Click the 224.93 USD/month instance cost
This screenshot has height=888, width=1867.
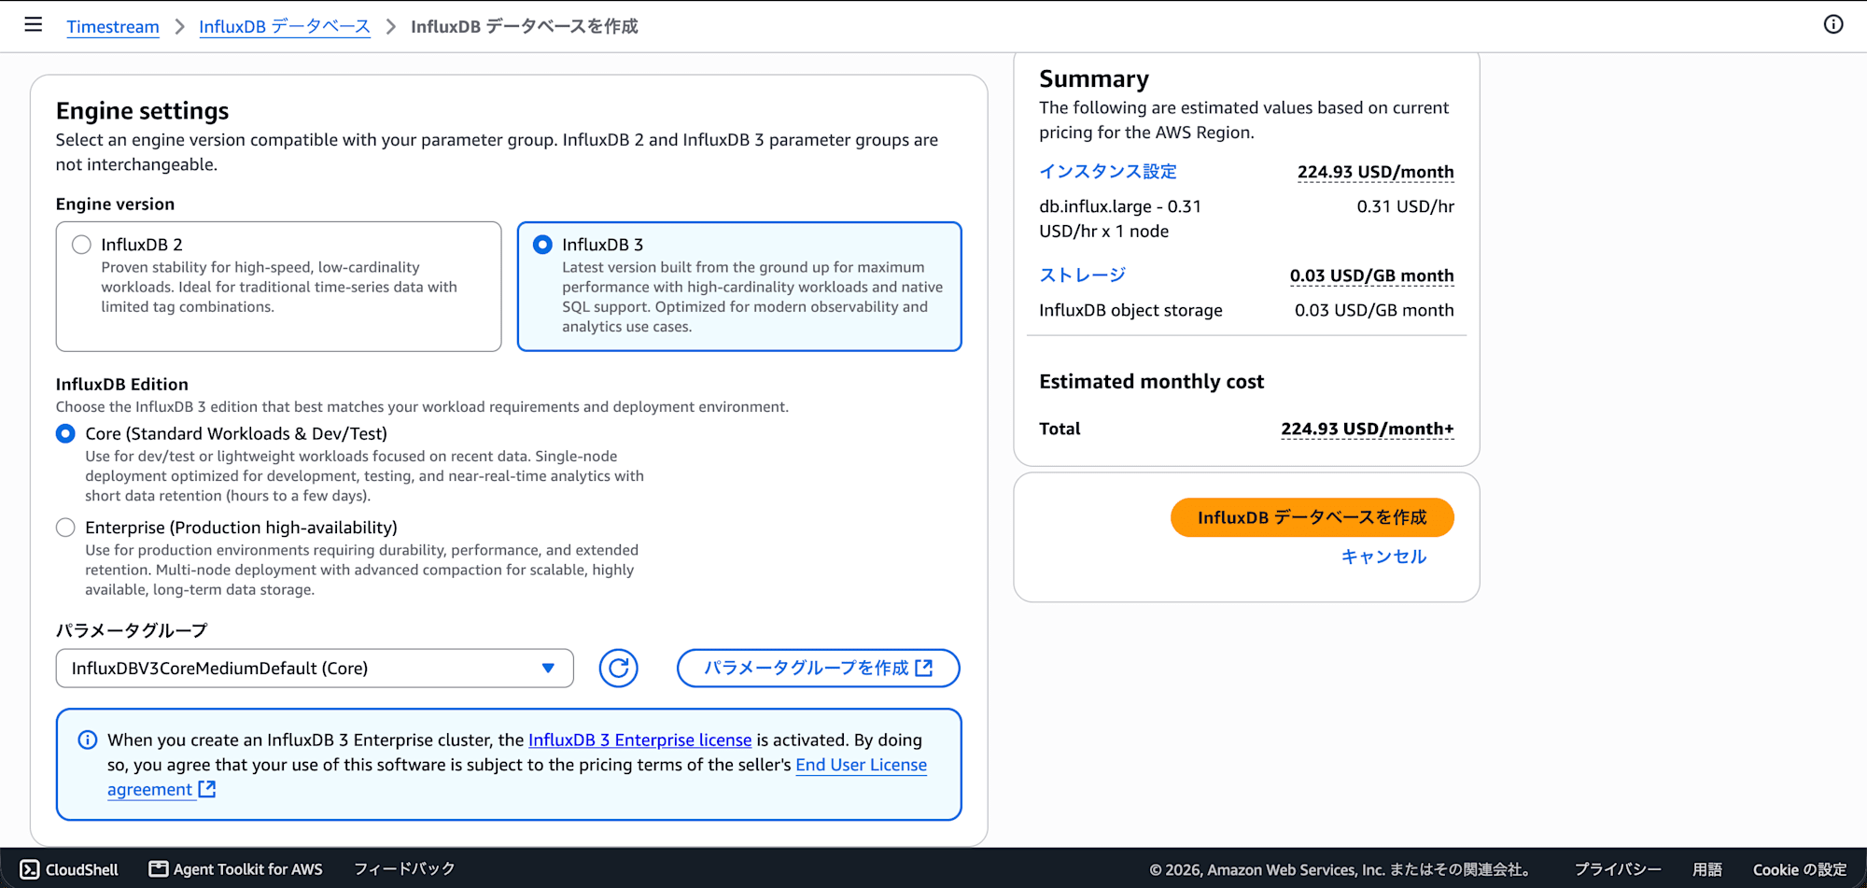(1376, 172)
